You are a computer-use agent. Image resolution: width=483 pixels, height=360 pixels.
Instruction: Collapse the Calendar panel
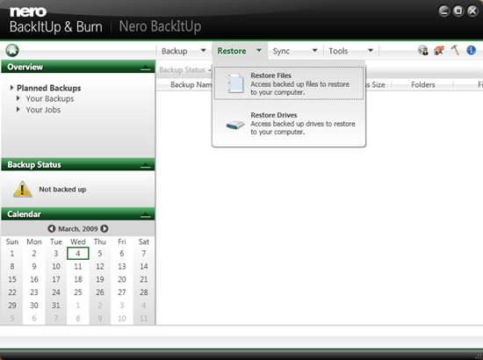146,214
